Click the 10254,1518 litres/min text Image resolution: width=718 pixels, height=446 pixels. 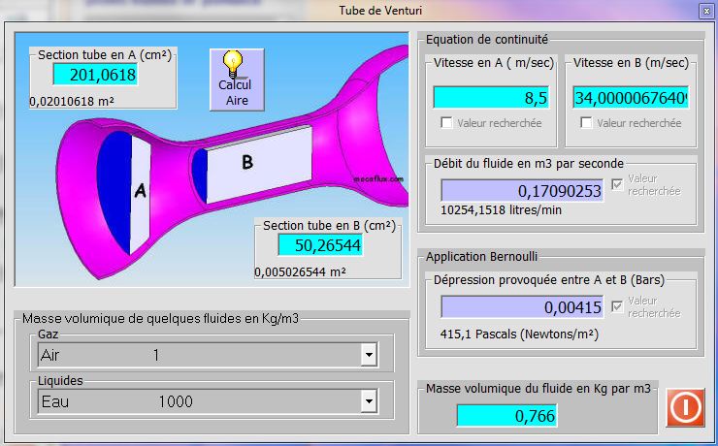[501, 210]
